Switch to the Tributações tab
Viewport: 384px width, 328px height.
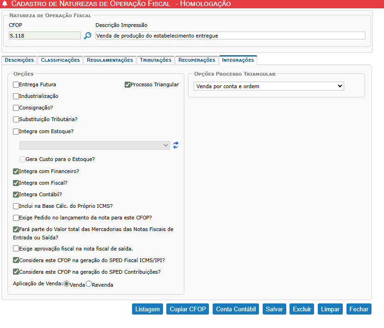(x=155, y=60)
